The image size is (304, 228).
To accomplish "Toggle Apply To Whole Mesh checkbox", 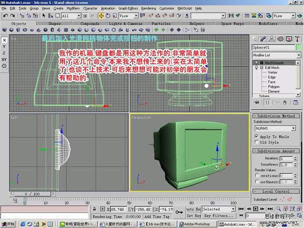I will point(257,136).
